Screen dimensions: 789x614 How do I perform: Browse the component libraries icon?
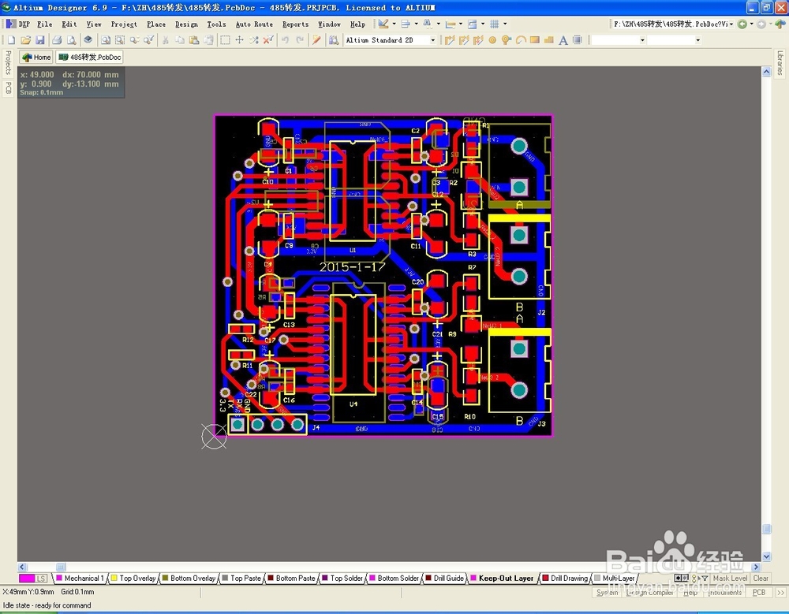(334, 40)
